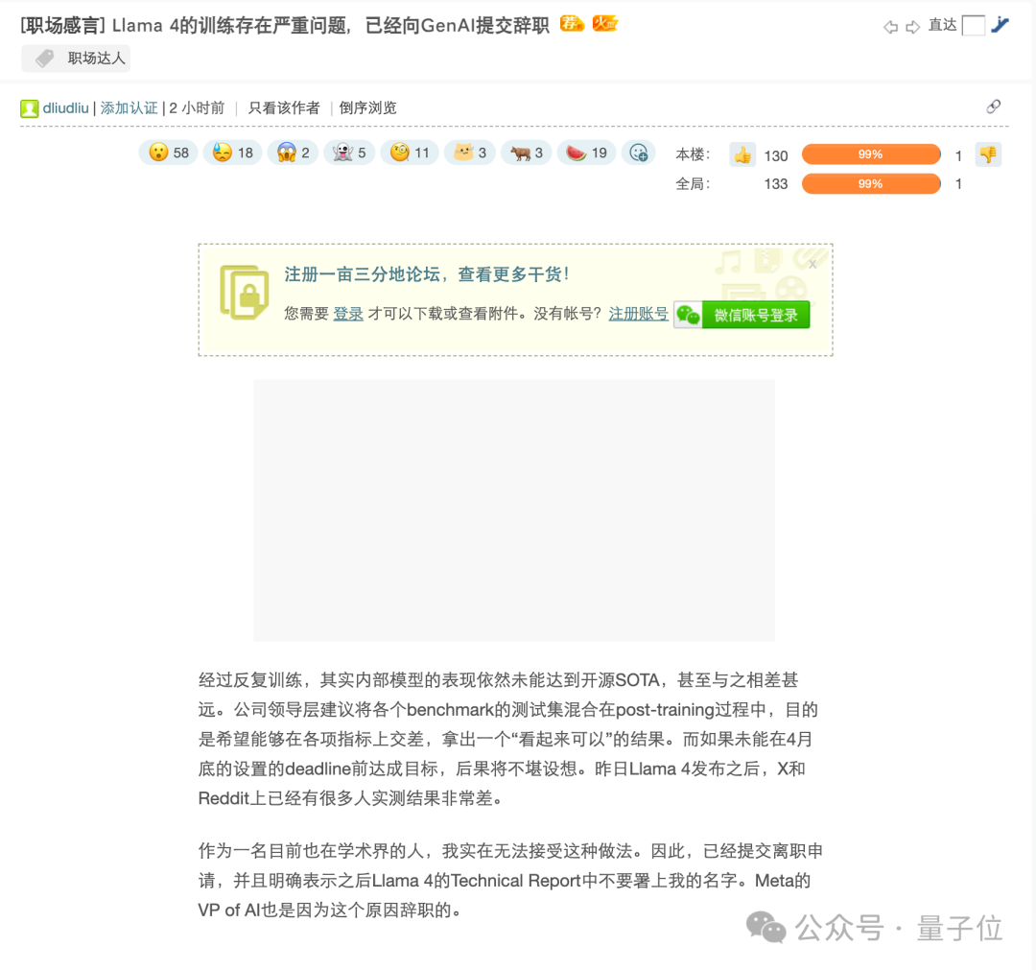Close the registration prompt banner
Image resolution: width=1036 pixels, height=970 pixels.
point(812,264)
